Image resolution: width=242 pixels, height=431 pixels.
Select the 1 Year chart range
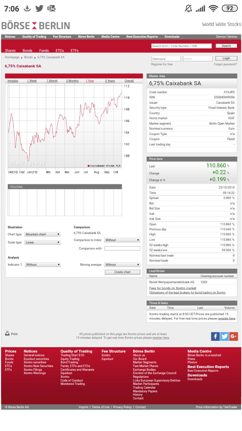pyautogui.click(x=90, y=81)
